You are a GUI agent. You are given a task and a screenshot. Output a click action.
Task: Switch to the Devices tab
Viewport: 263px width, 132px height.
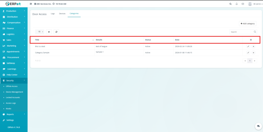62,14
